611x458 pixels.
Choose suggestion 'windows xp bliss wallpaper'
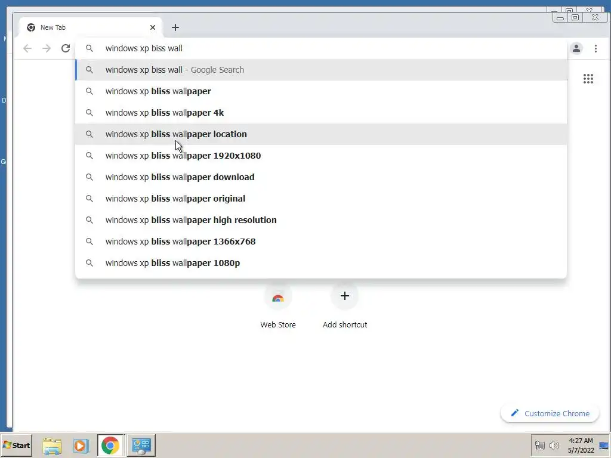click(321, 91)
